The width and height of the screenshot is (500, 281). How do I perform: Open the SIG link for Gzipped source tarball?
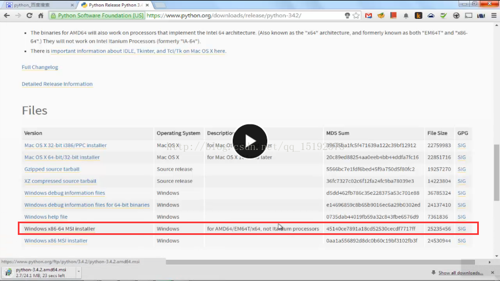[462, 169]
